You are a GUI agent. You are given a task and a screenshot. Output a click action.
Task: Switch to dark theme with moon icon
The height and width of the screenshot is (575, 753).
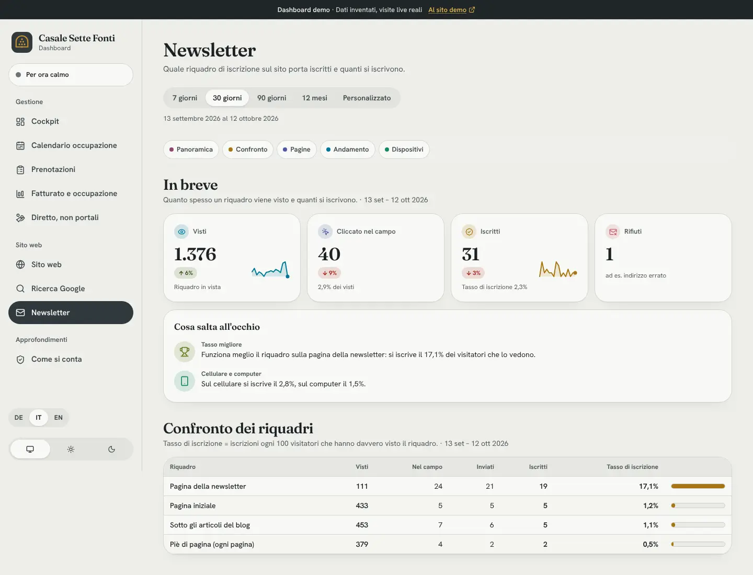[x=111, y=449]
